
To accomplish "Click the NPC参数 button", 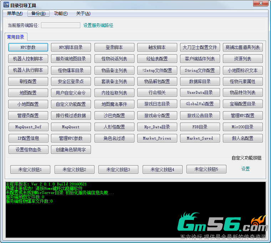I will (x=28, y=47).
